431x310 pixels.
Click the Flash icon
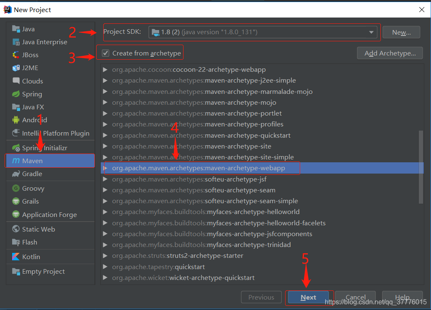point(16,242)
